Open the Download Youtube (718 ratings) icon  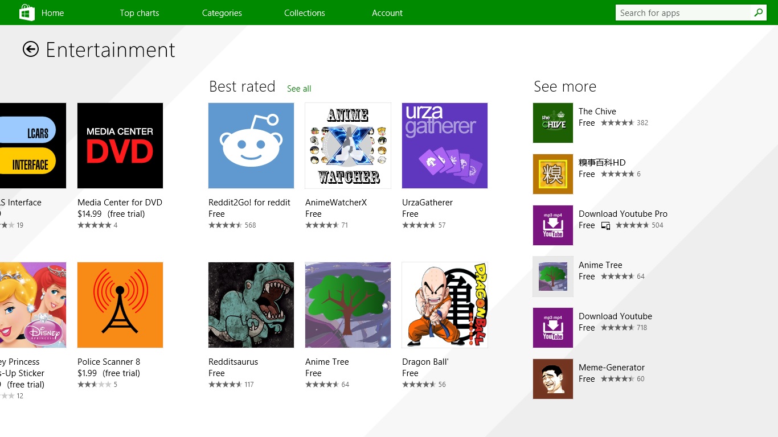tap(553, 328)
